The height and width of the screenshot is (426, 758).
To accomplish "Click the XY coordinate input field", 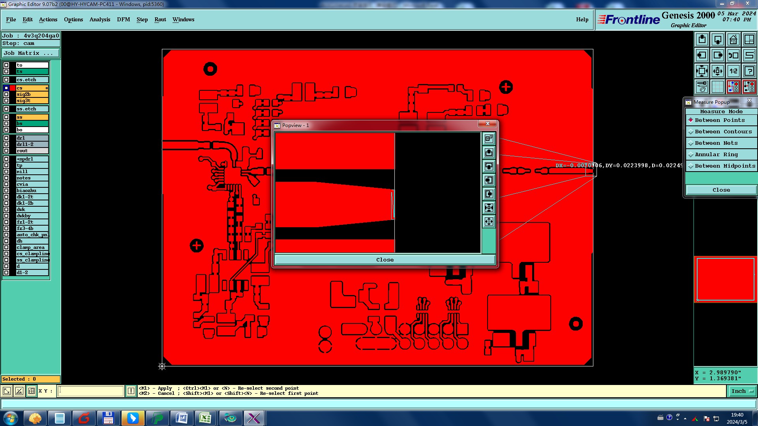I will pyautogui.click(x=91, y=391).
